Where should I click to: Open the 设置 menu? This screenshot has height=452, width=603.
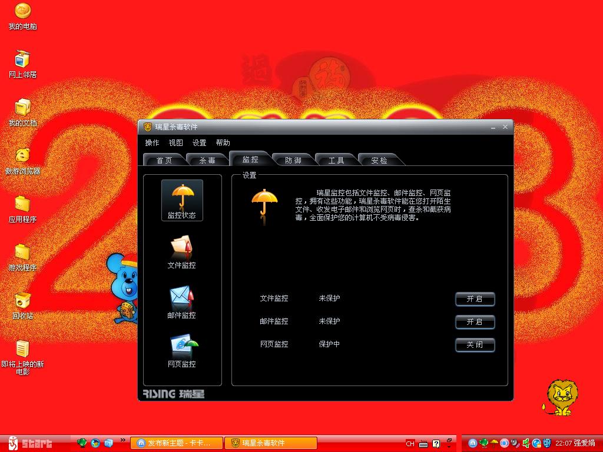pyautogui.click(x=199, y=142)
